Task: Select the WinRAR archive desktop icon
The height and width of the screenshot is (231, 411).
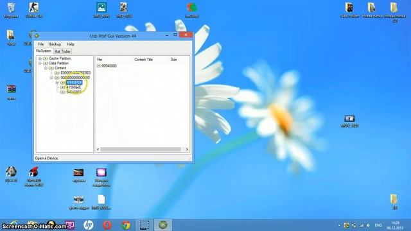Action: pyautogui.click(x=11, y=92)
